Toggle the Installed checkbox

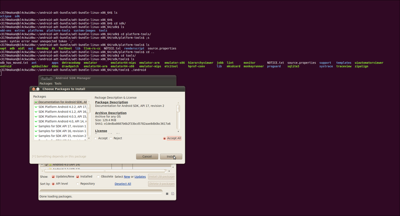coord(77,176)
